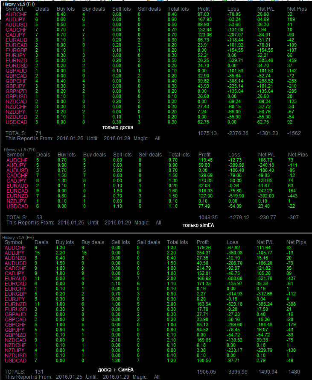Click NZDJPY net P/L value -229.79

click(x=264, y=351)
